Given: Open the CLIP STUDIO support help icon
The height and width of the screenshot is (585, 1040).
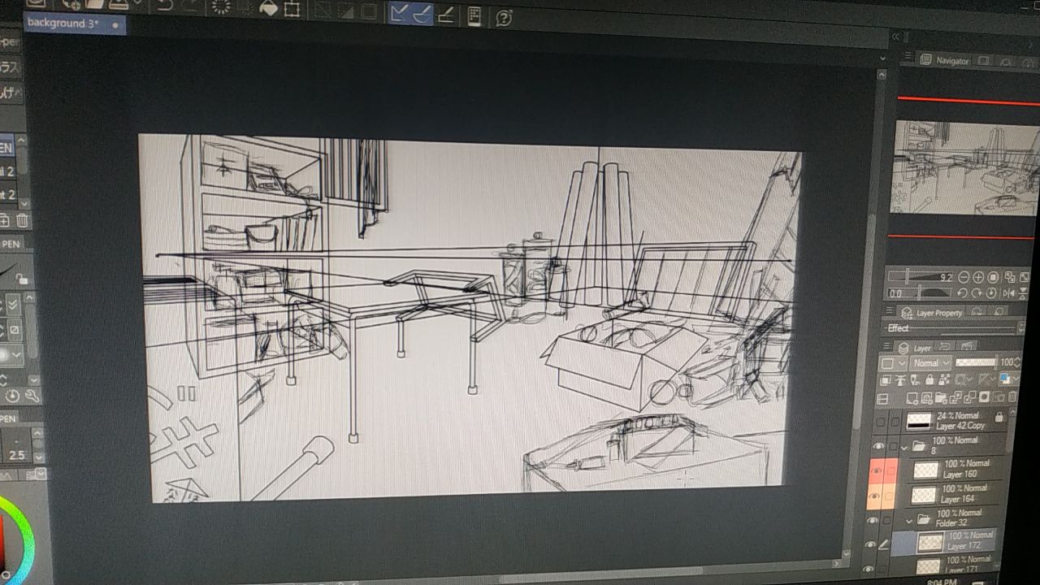Looking at the screenshot, I should [504, 18].
